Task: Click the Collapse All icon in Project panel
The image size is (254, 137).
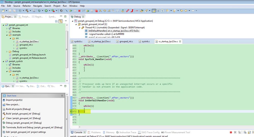Action: coord(57,21)
